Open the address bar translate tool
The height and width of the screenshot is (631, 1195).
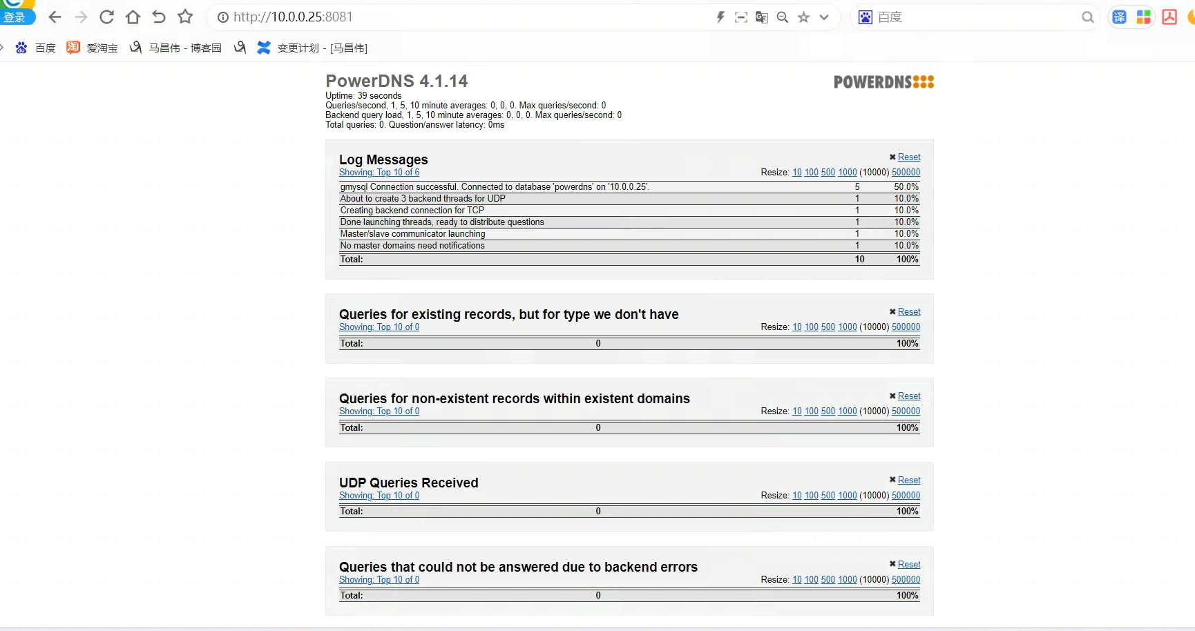pos(762,17)
